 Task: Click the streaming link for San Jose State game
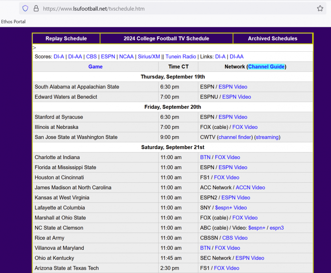267,137
